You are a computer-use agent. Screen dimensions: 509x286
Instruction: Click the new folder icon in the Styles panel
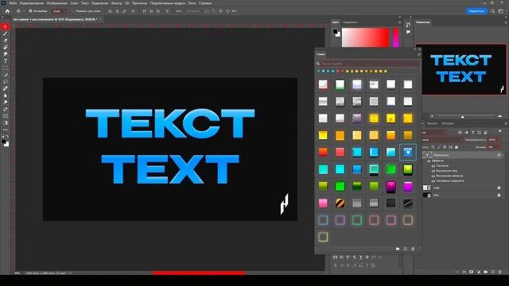tap(398, 249)
